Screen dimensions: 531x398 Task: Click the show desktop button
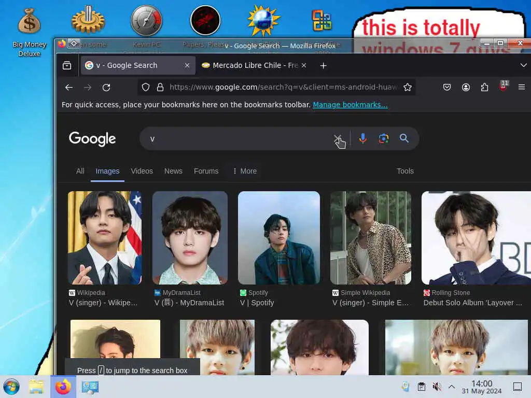point(518,387)
